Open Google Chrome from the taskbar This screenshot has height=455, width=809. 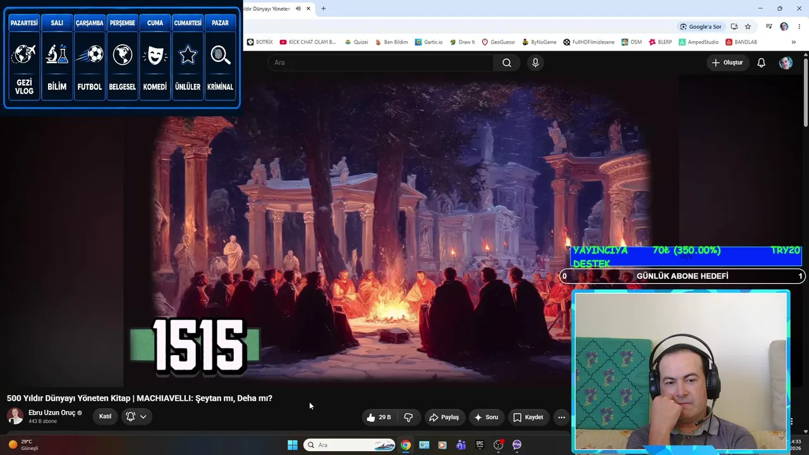click(x=406, y=445)
